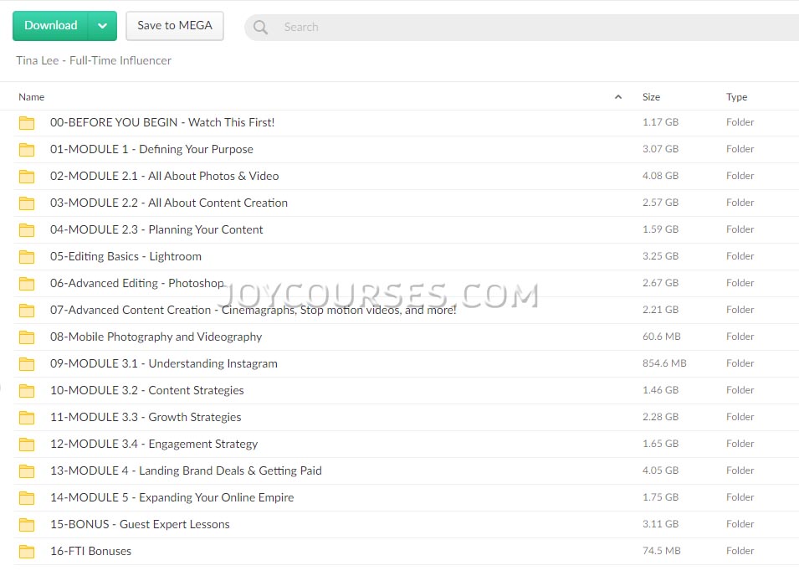Viewport: 799px width, 581px height.
Task: Select '07-Advanced Content Creation - Cinemagraphs' folder name
Action: coord(253,310)
